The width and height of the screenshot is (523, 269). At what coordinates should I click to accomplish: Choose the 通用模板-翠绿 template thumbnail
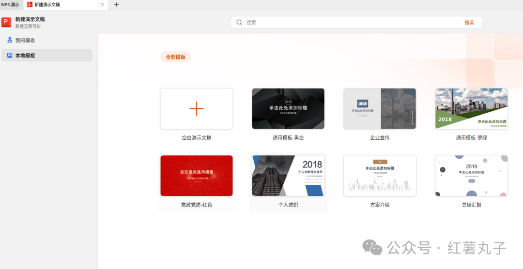pyautogui.click(x=471, y=109)
